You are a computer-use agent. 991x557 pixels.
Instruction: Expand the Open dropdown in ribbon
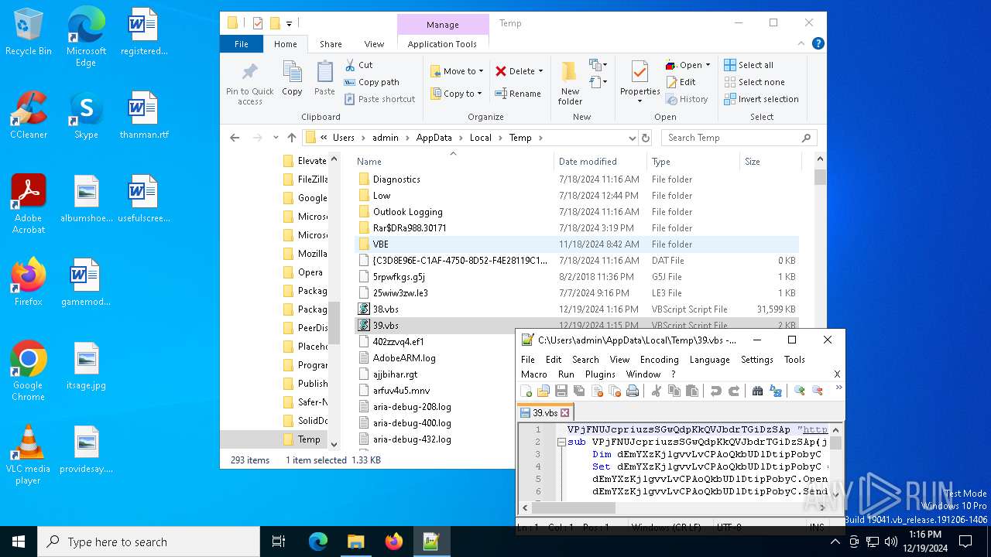tap(708, 65)
